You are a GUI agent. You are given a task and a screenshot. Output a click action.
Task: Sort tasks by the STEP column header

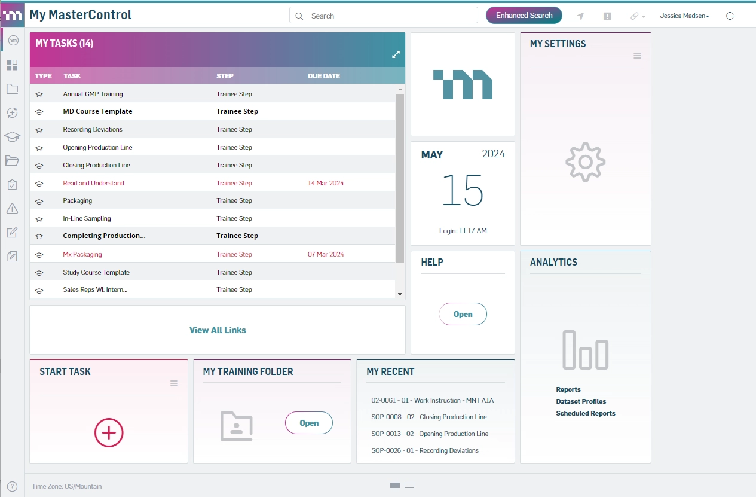click(x=225, y=76)
